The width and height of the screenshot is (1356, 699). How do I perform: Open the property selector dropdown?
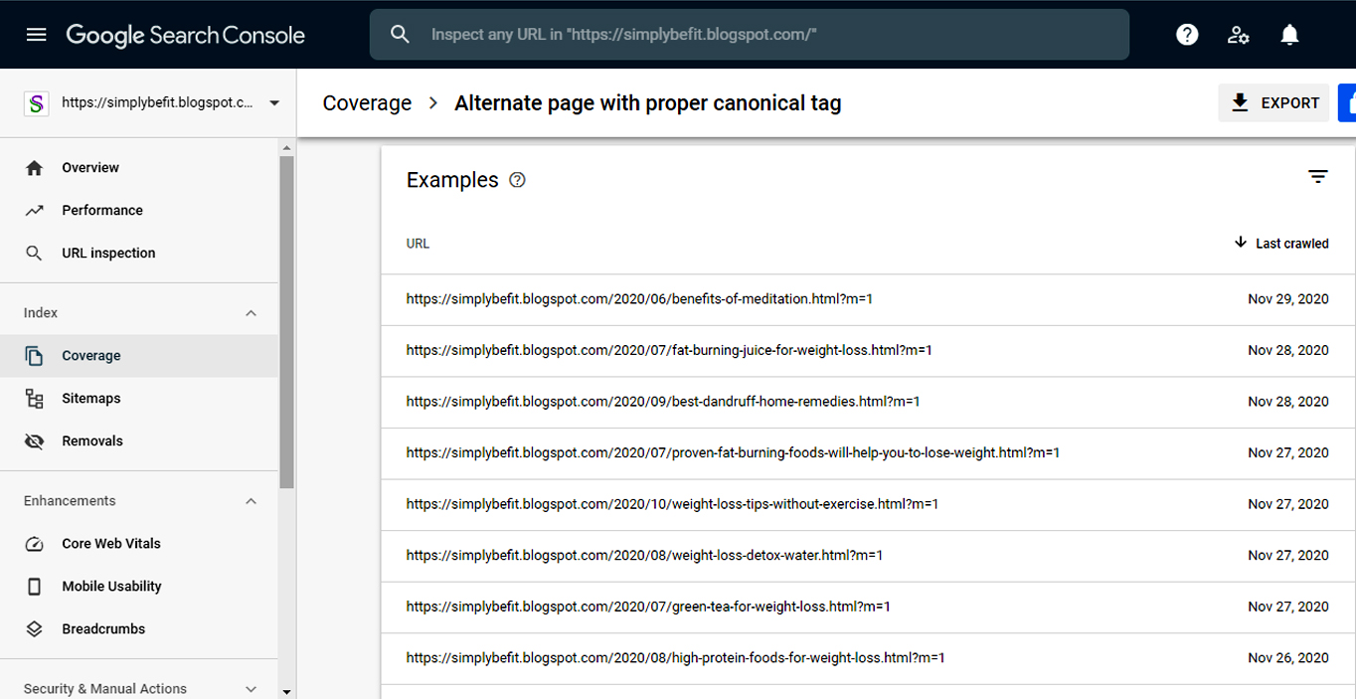(x=274, y=102)
